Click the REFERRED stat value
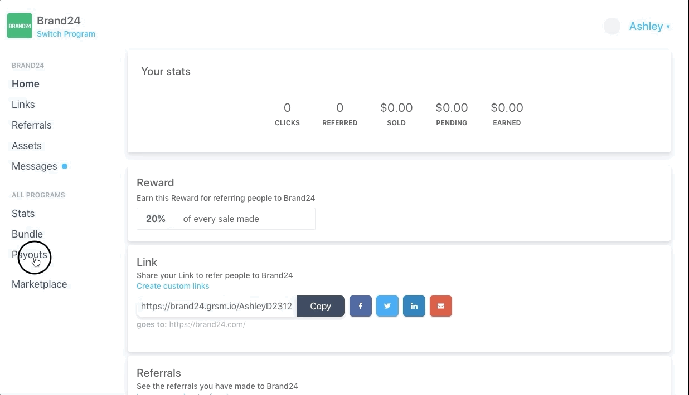The height and width of the screenshot is (395, 689). (339, 108)
